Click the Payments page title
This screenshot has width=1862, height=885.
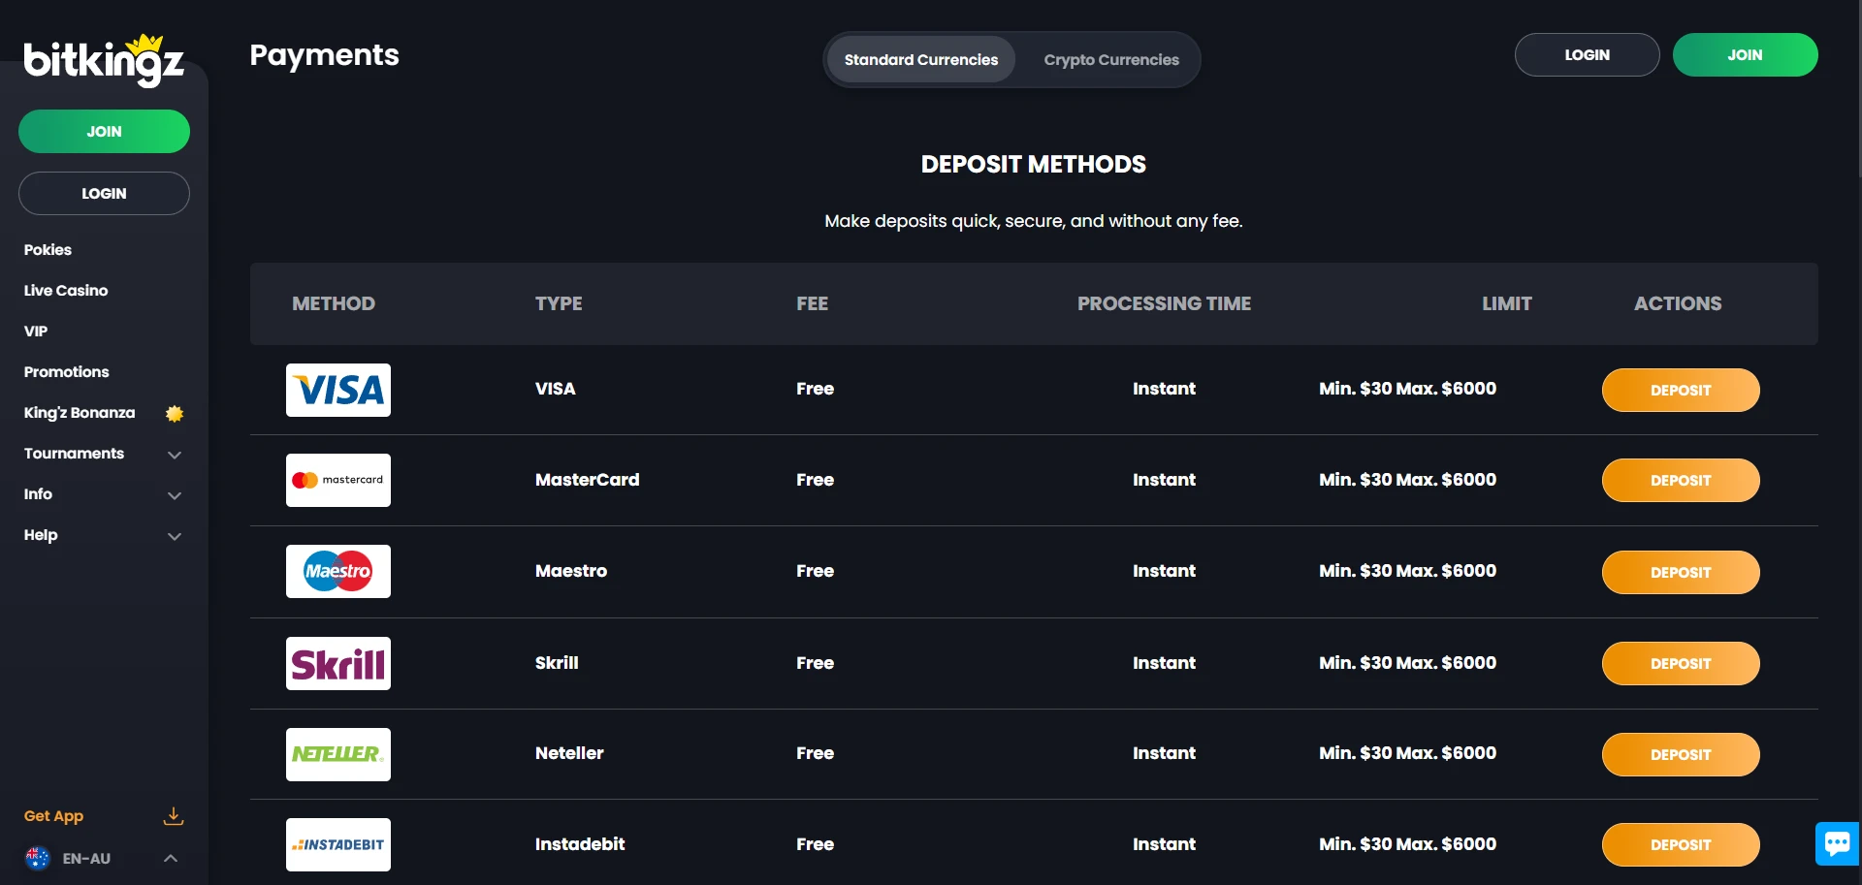[x=324, y=55]
